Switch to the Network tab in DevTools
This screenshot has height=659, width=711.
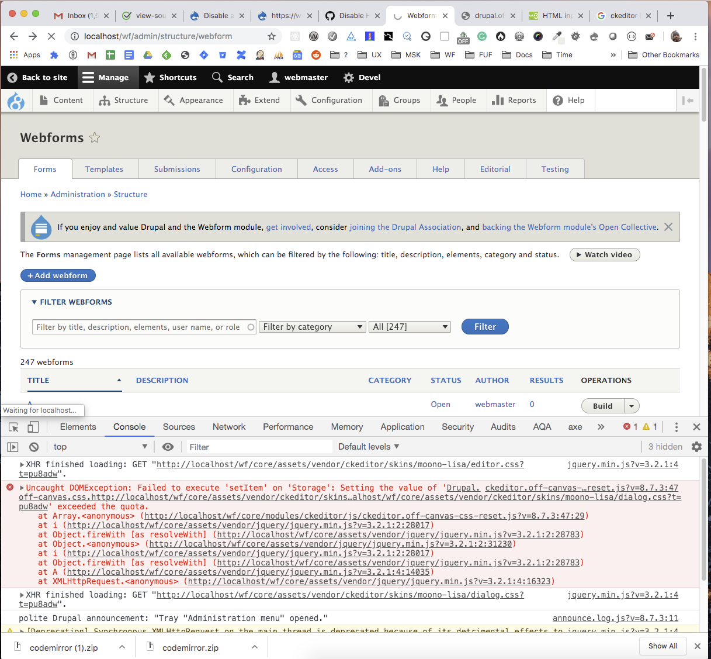[228, 427]
